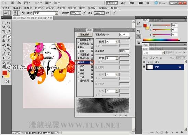This screenshot has height=135, width=188.
Task: Expand the 组 1 layer group
Action: tap(148, 62)
